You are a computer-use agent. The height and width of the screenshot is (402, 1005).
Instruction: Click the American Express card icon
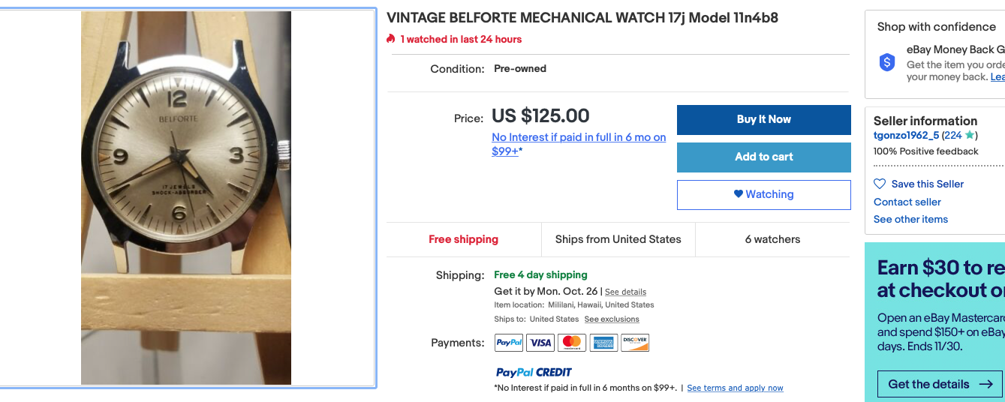click(603, 343)
